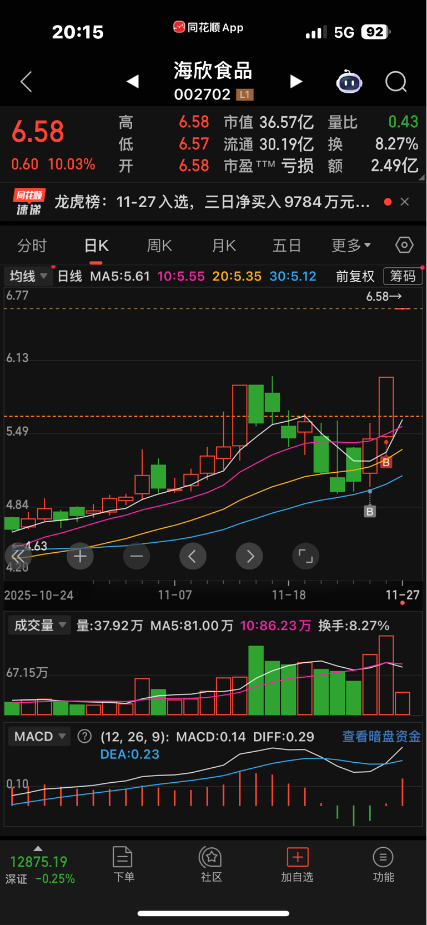Screen dimensions: 427x925
Task: Open the AI robot assistant
Action: (349, 82)
